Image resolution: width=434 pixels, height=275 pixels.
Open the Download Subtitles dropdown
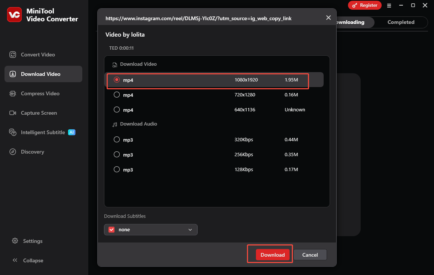pos(151,229)
